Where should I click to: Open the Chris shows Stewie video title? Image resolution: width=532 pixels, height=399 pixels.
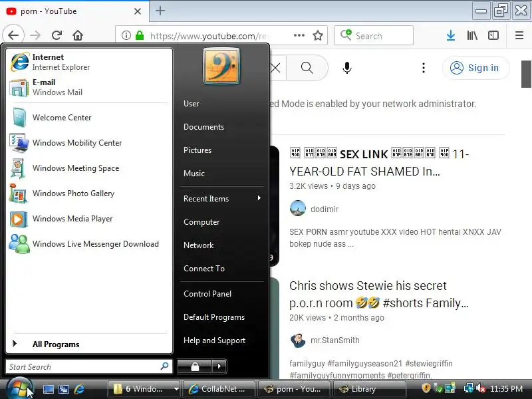click(378, 294)
